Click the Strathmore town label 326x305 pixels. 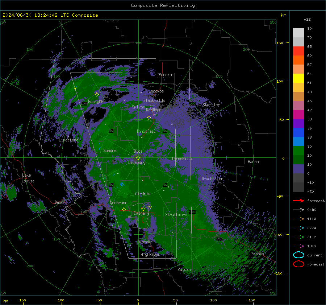click(x=176, y=215)
